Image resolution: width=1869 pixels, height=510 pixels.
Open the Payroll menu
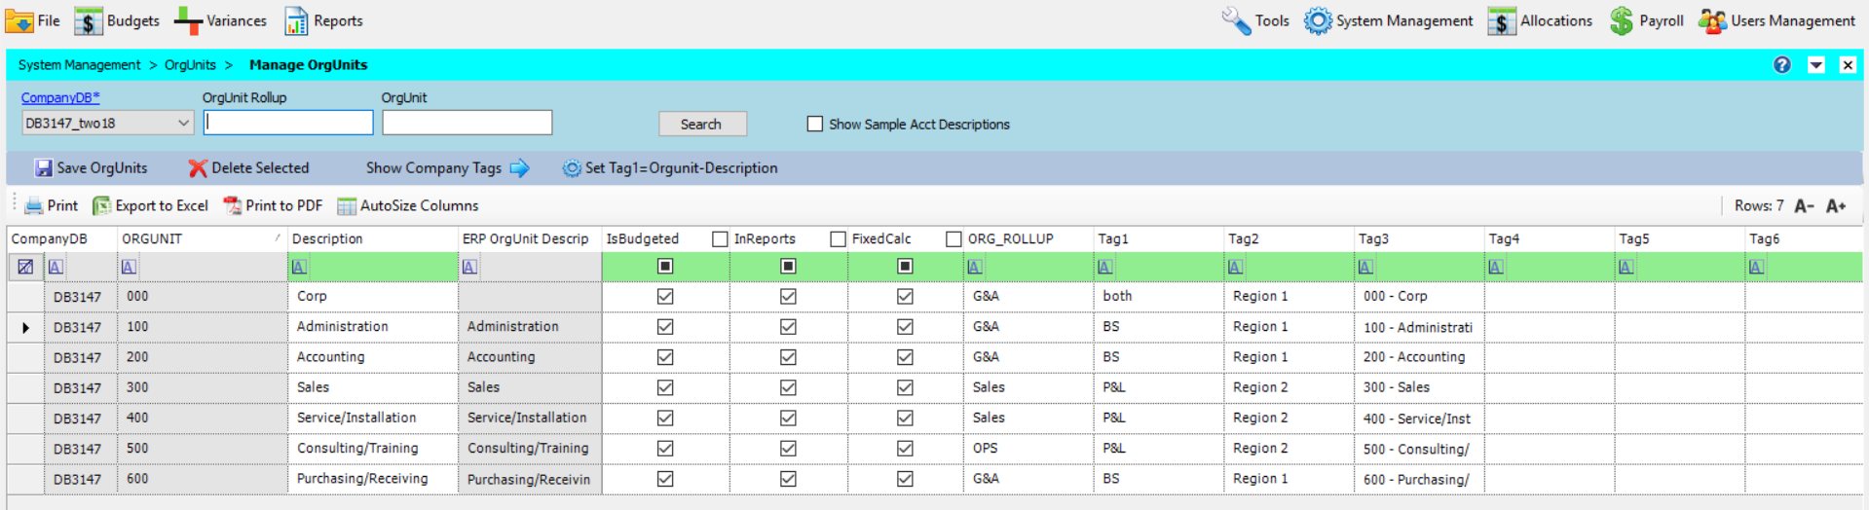[1646, 20]
